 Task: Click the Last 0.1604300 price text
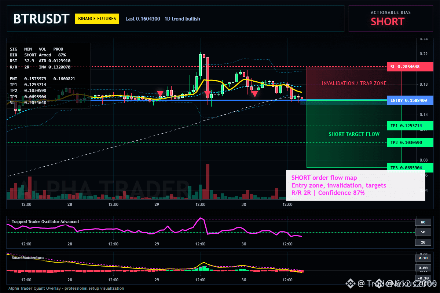pos(143,19)
